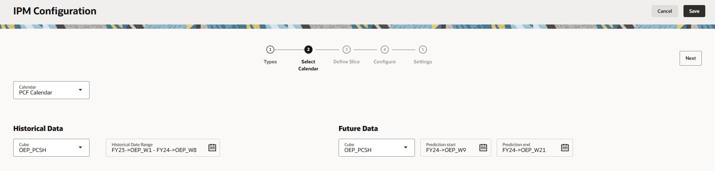Open the Prediction end calendar icon
Viewport: 715px width, 171px height.
[x=565, y=148]
